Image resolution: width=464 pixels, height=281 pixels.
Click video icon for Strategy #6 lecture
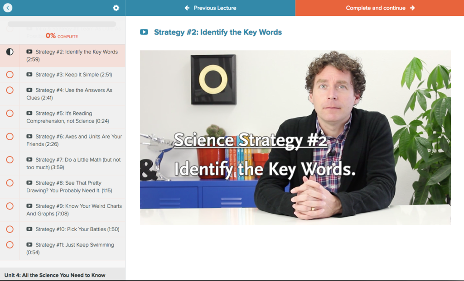click(29, 136)
